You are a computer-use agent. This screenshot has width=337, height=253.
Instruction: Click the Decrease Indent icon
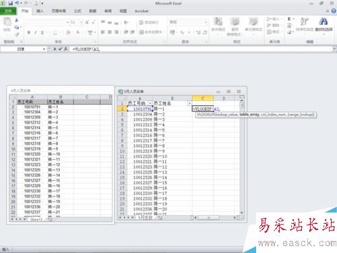(126, 32)
